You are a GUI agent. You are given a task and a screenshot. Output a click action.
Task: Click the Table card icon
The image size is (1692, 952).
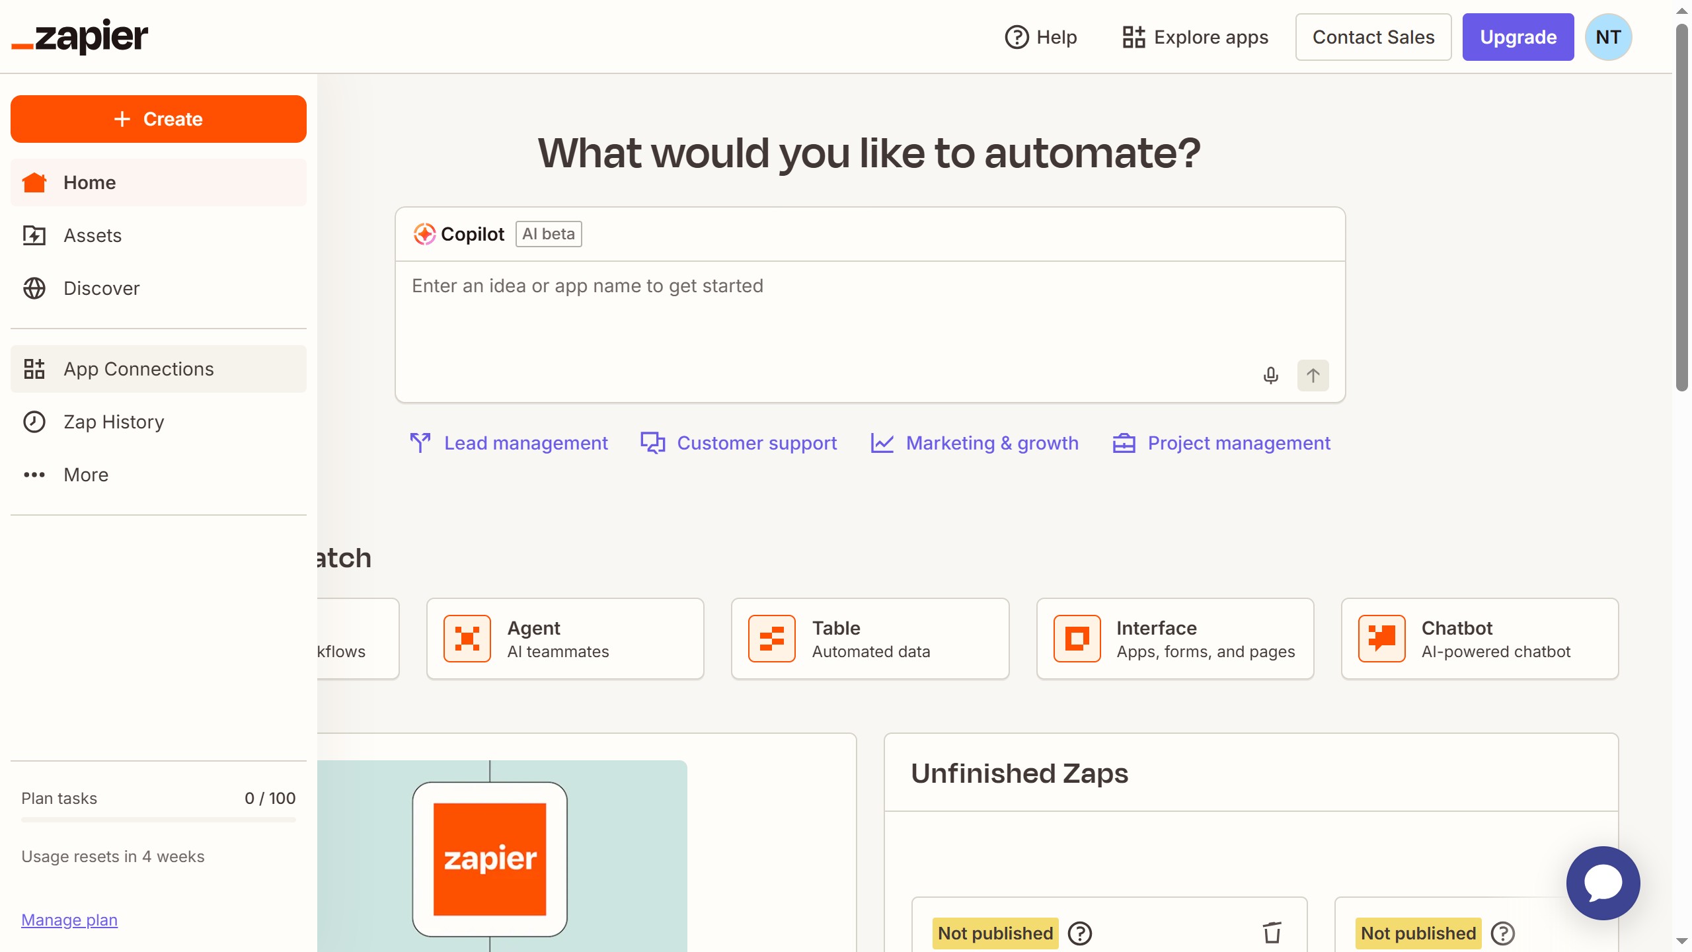772,639
